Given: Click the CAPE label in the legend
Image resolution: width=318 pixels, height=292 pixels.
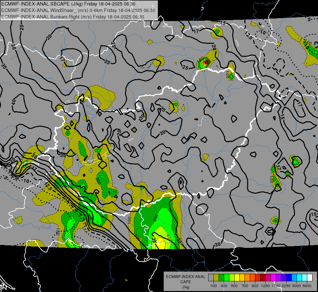Looking at the screenshot, I should click(185, 282).
